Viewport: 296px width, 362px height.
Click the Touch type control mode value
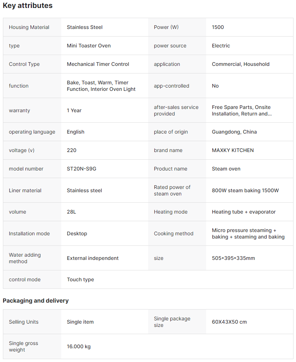(80, 279)
